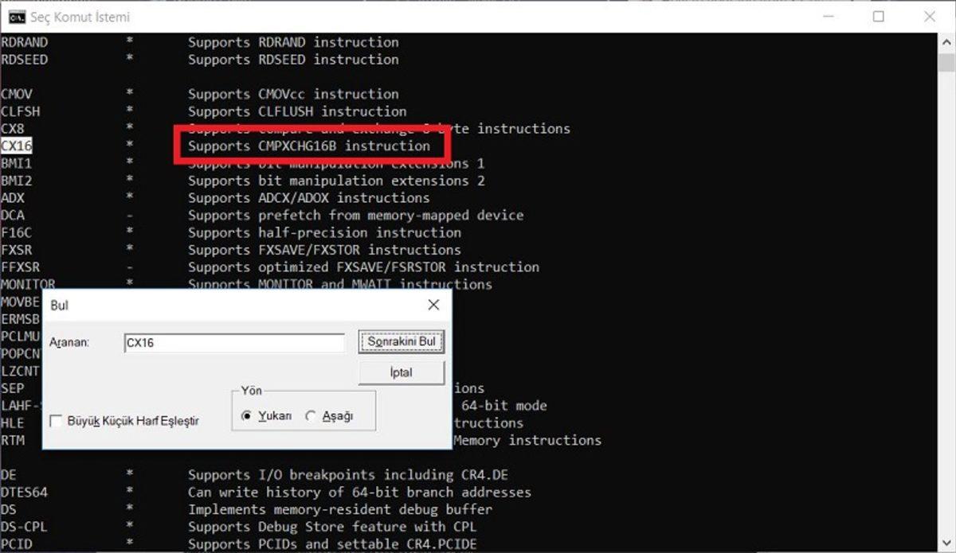The height and width of the screenshot is (553, 956).
Task: Close the Bul dialog with its X button
Action: 433,305
